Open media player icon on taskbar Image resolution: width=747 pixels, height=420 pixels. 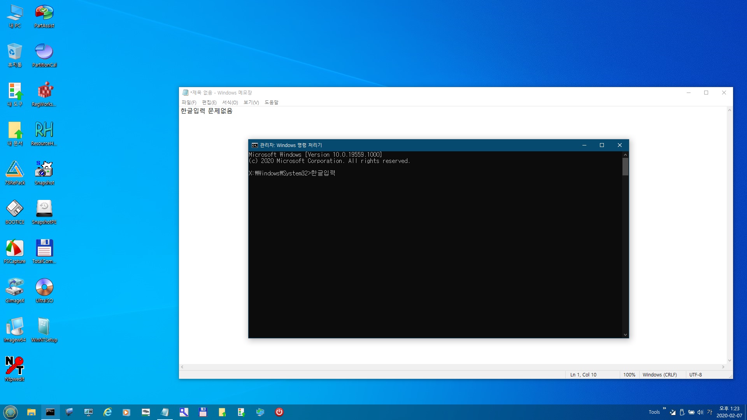[x=126, y=412]
